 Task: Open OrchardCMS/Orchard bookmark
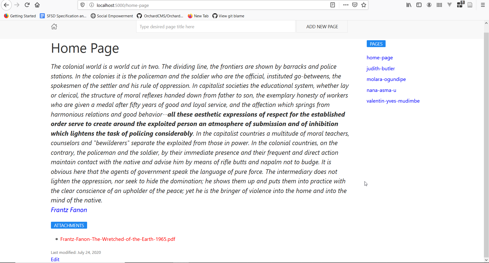160,16
